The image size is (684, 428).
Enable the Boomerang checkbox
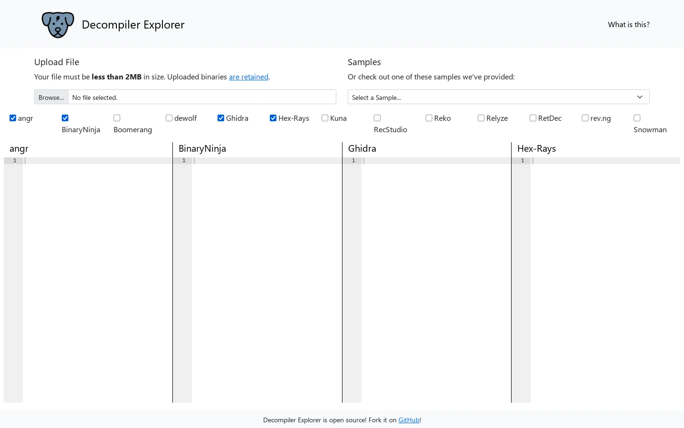117,118
